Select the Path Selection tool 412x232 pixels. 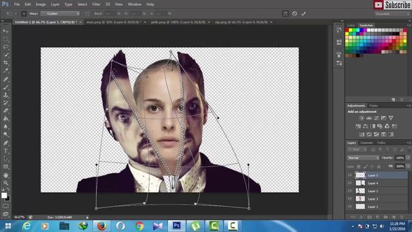6,159
